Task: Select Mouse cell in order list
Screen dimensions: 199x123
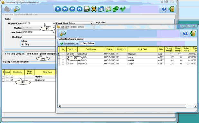Action: click(142, 57)
